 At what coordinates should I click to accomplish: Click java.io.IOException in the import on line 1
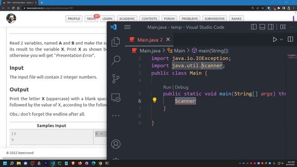click(200, 58)
